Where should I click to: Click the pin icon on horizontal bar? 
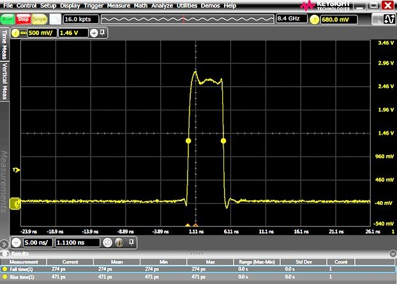click(131, 243)
